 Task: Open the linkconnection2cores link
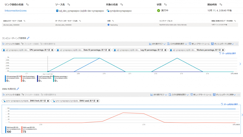click(x=15, y=10)
